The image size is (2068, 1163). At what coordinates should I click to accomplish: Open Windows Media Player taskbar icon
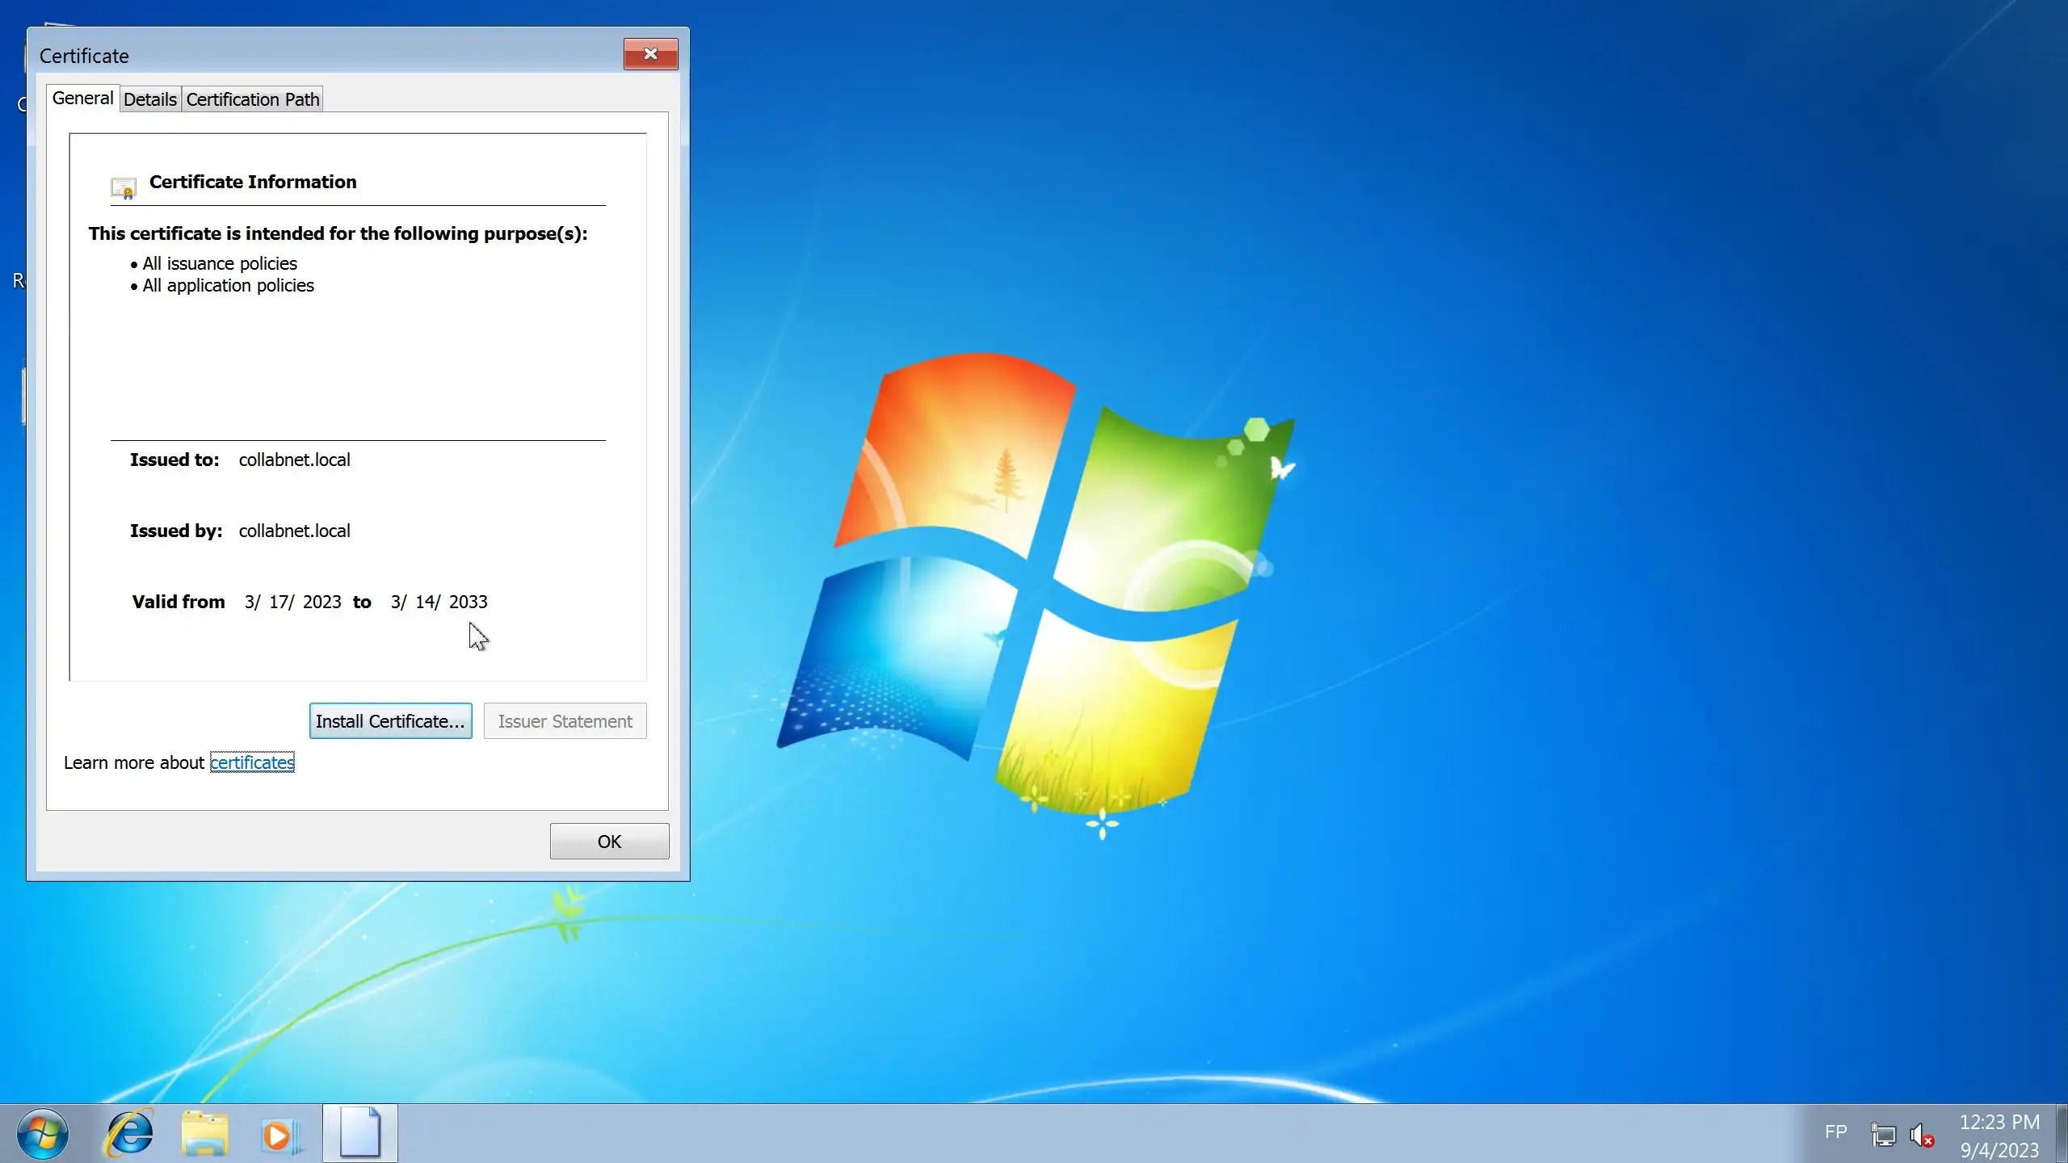(279, 1135)
